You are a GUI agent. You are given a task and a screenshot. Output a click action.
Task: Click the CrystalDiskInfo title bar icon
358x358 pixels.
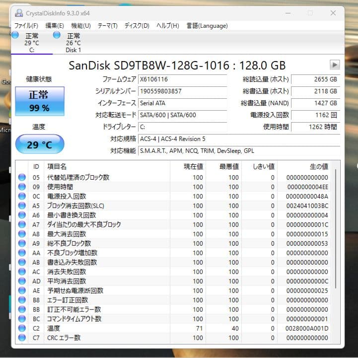(x=19, y=13)
